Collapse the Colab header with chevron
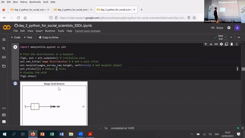The image size is (245, 138). 239,38
